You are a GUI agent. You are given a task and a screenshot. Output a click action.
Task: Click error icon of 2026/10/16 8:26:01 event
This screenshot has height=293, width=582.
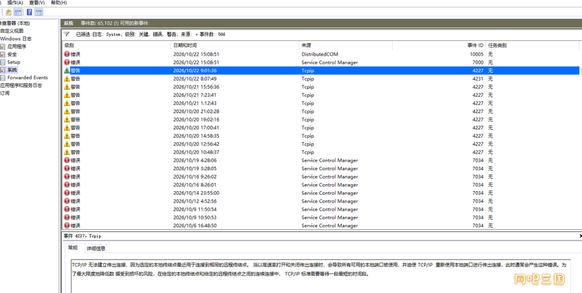point(67,185)
